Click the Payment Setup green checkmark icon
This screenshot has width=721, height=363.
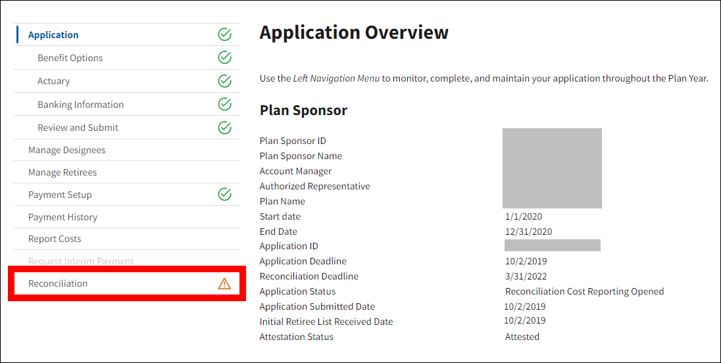(x=224, y=194)
